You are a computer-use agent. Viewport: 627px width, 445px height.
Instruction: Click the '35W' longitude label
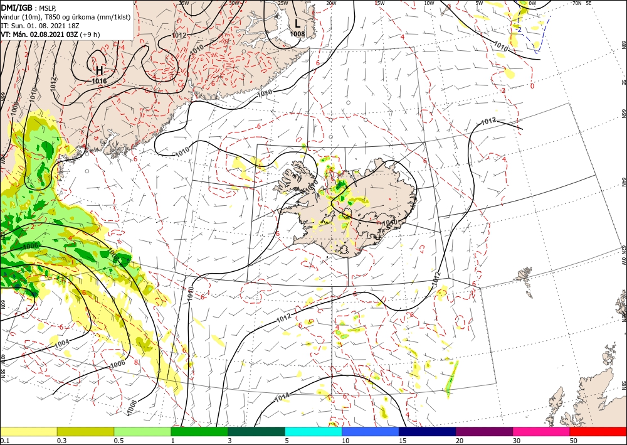pyautogui.click(x=184, y=3)
